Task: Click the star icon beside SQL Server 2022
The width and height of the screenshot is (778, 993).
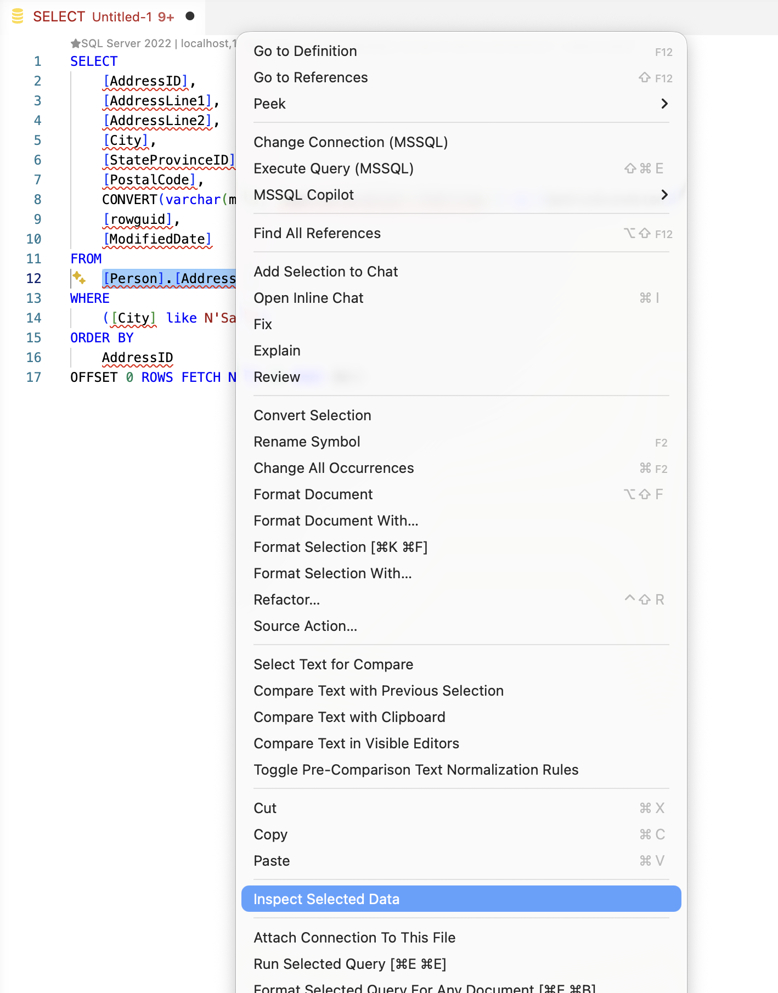Action: point(75,43)
